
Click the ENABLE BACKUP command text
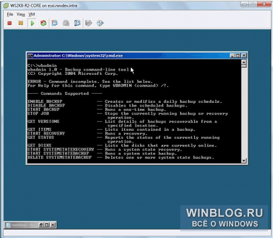tap(45, 102)
